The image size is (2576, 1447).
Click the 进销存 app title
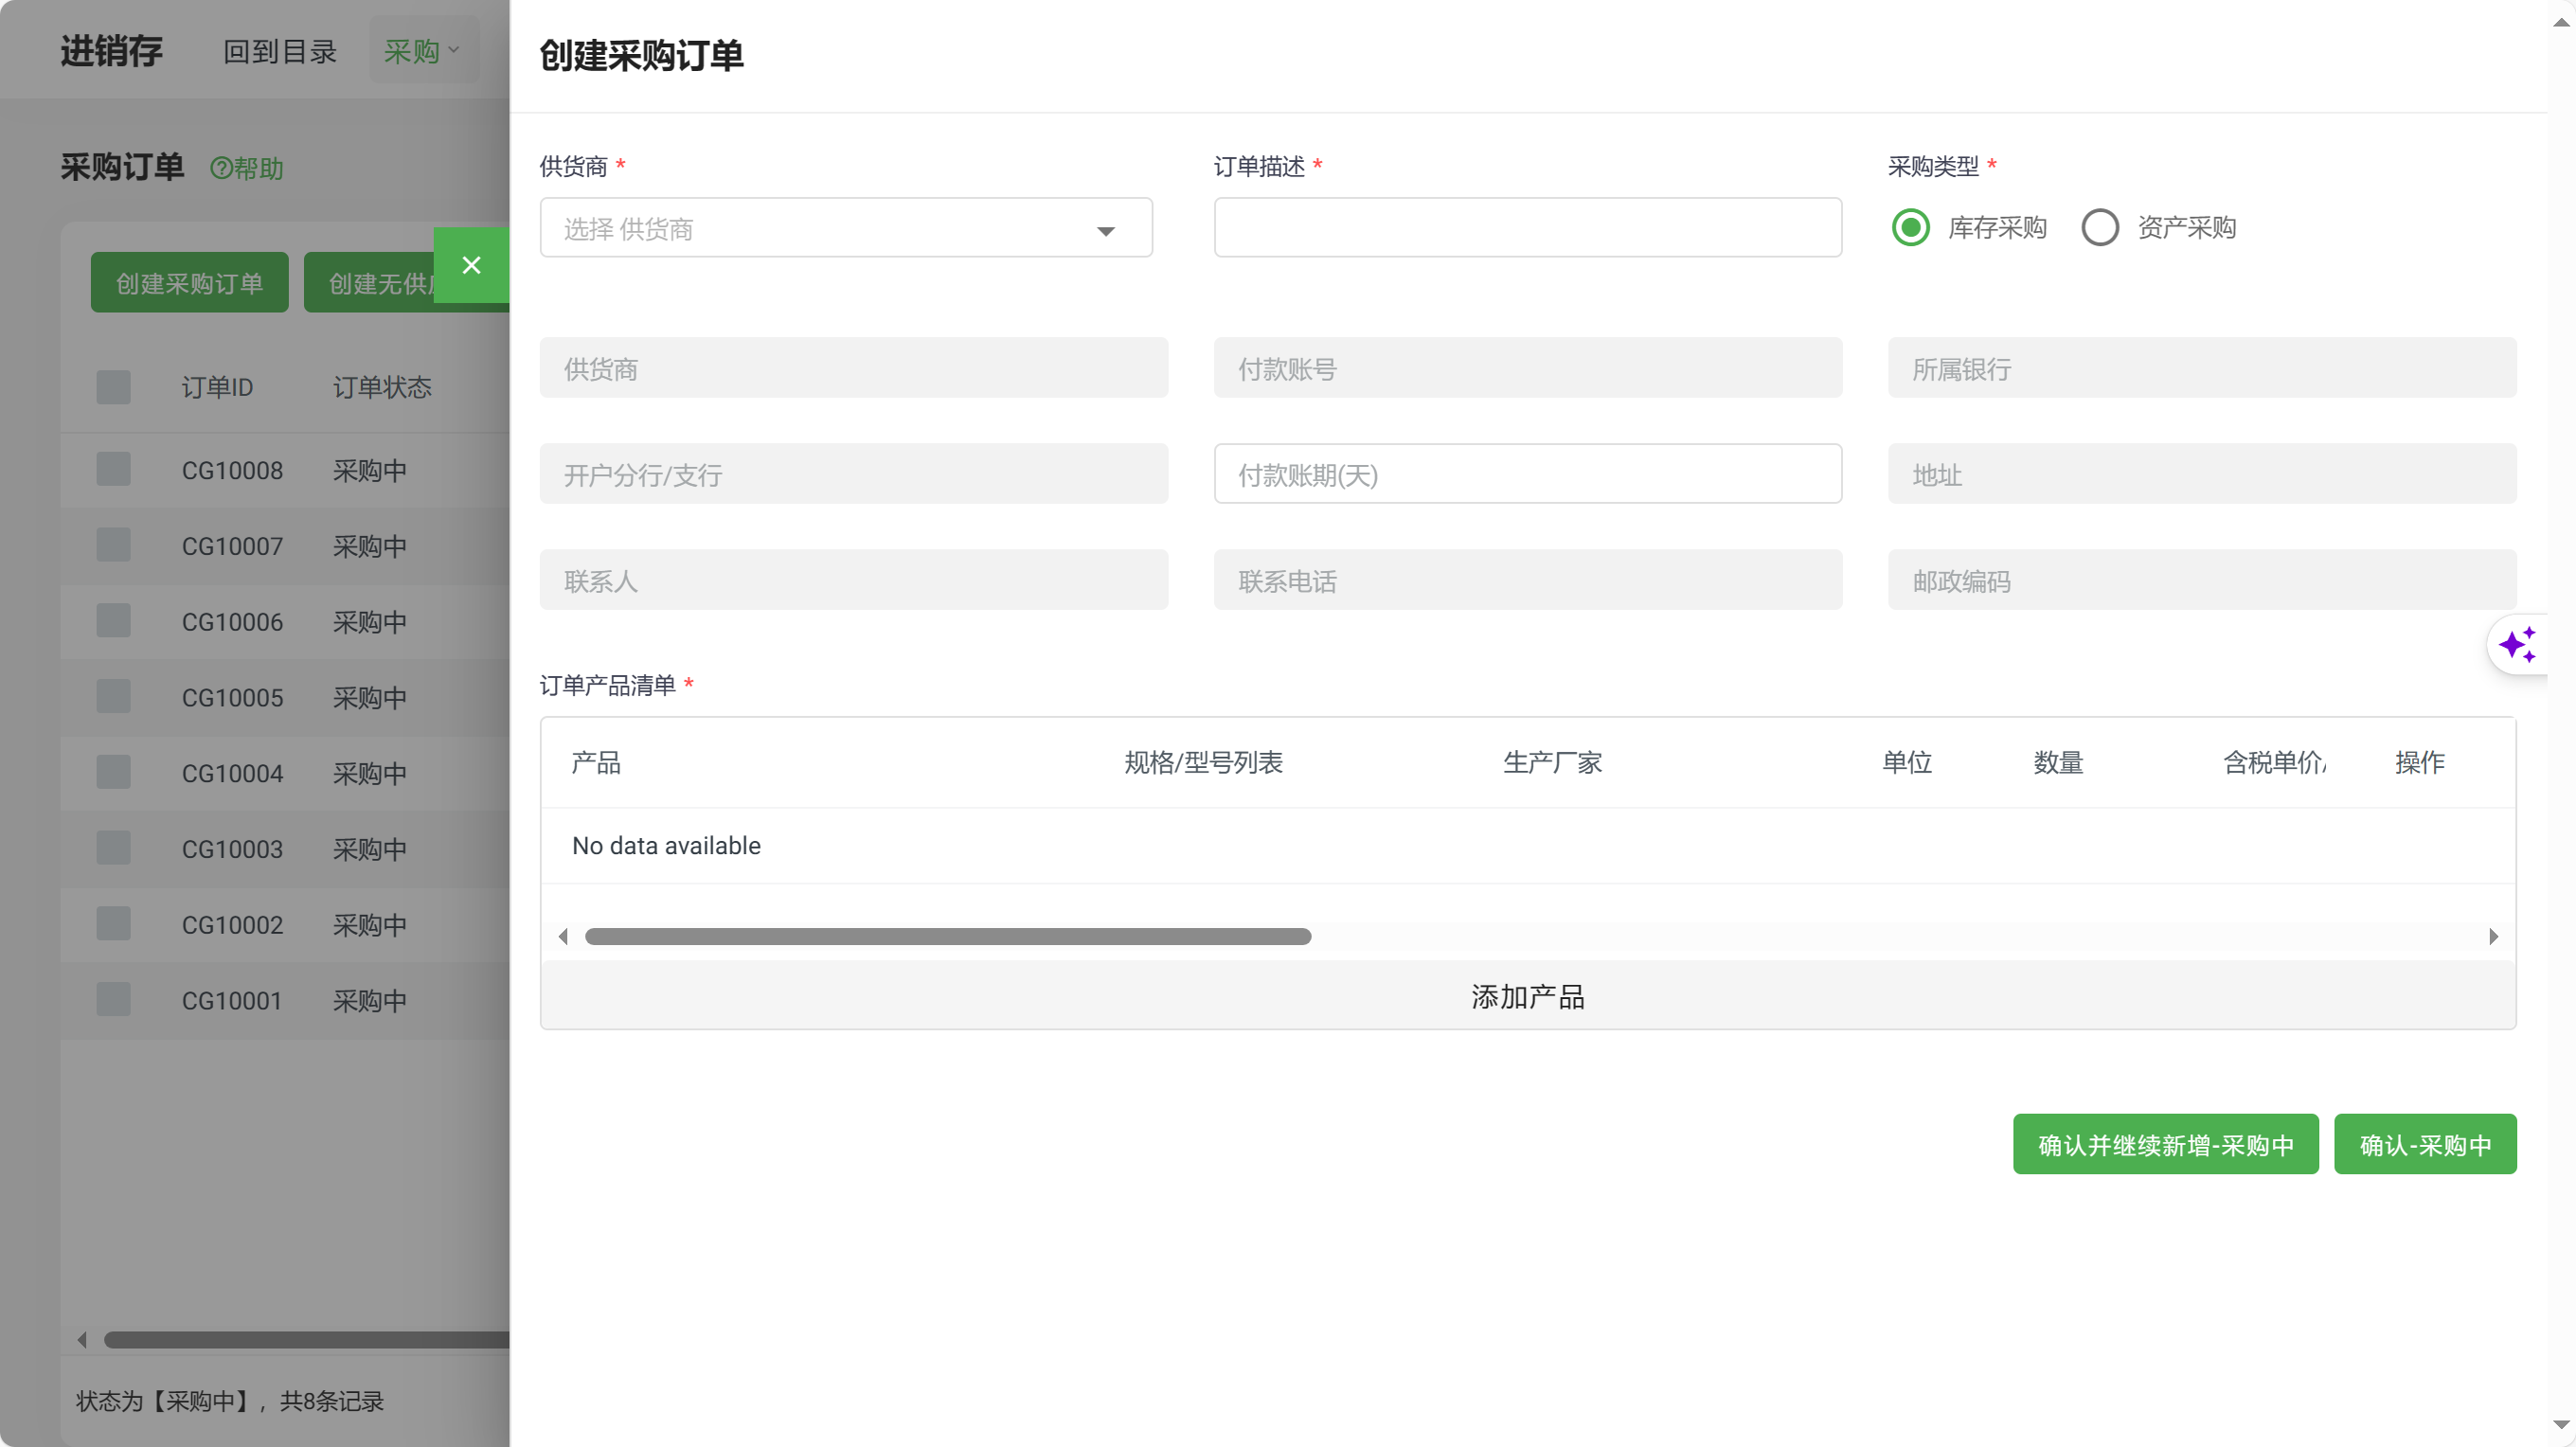(112, 51)
